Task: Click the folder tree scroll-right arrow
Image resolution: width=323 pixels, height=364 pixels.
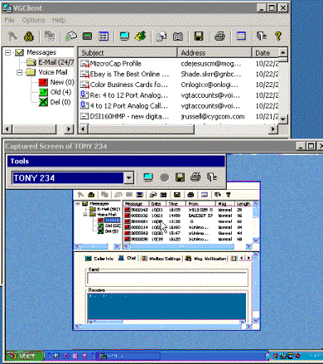Action: (x=69, y=129)
